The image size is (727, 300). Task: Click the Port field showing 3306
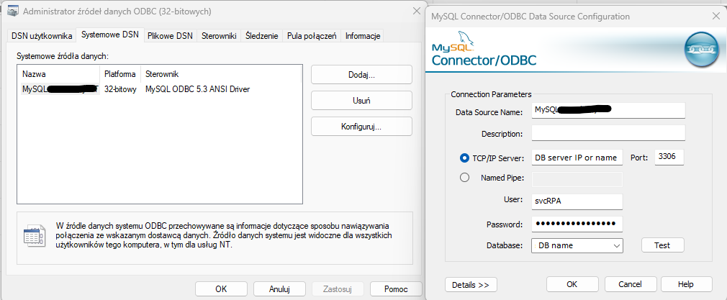[669, 157]
